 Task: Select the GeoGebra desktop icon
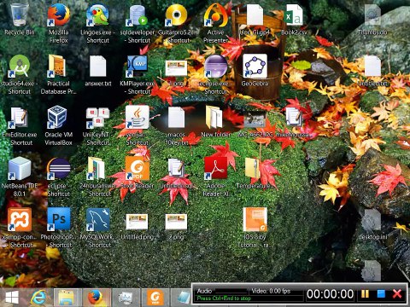255,66
